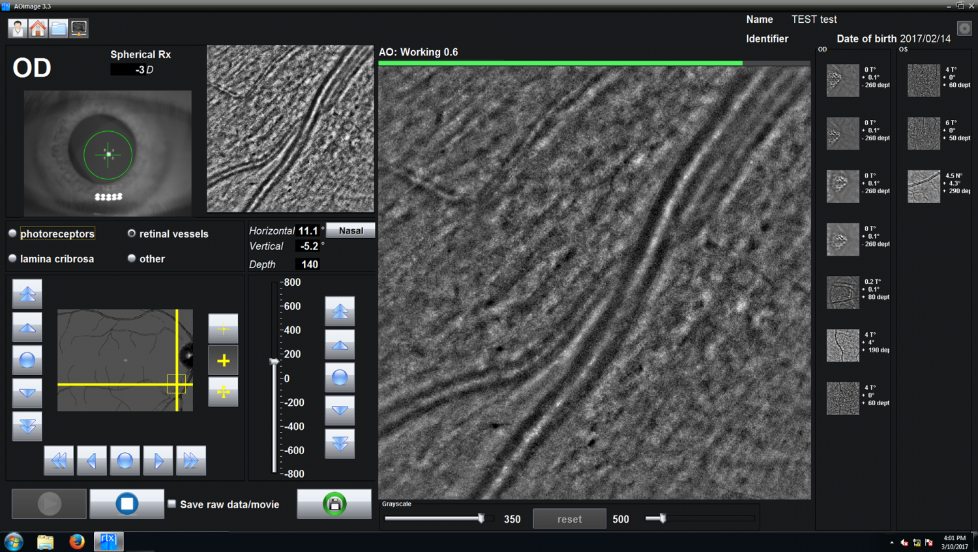
Task: Select the retinal vessels imaging mode
Action: 132,233
